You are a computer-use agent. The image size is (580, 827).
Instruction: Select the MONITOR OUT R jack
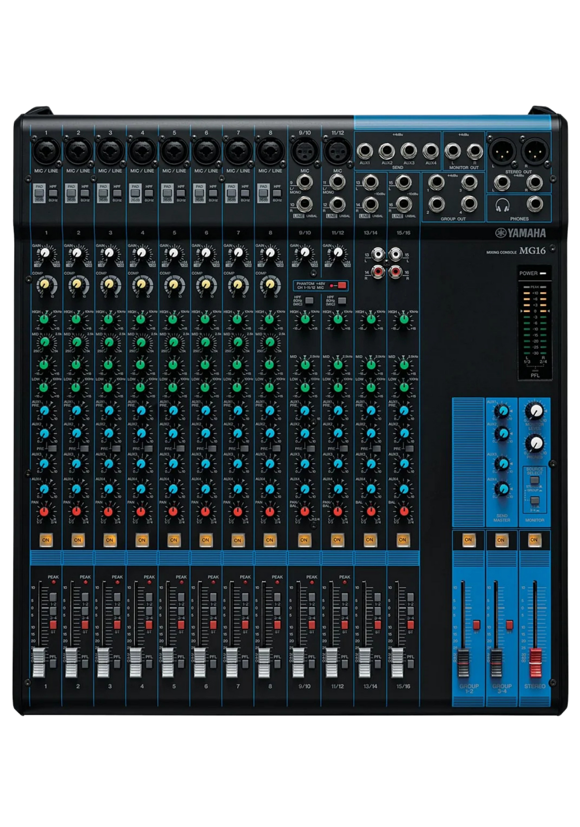tap(475, 151)
